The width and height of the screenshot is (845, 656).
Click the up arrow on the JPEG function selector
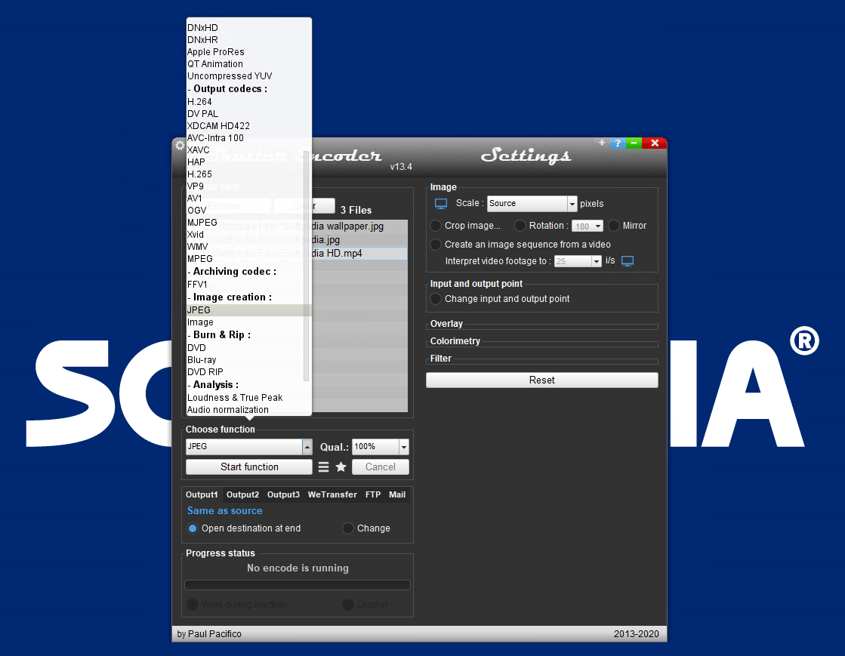coord(307,446)
